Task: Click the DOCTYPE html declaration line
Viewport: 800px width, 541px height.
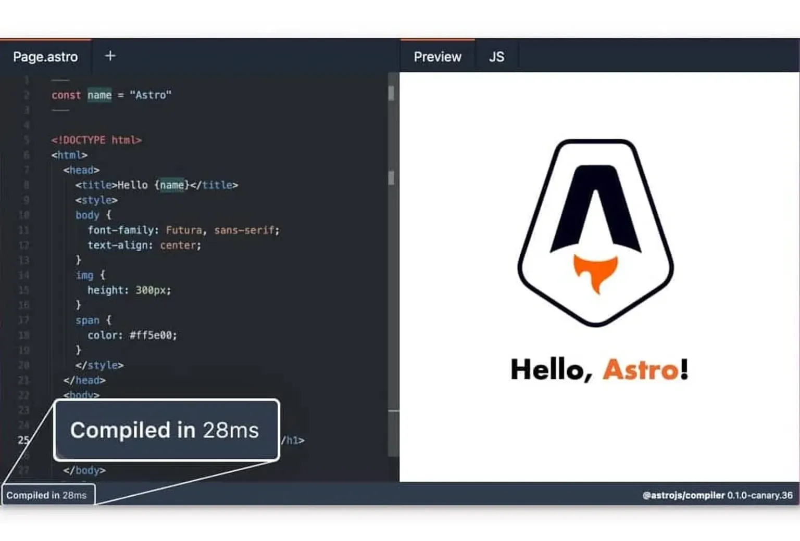Action: tap(97, 140)
